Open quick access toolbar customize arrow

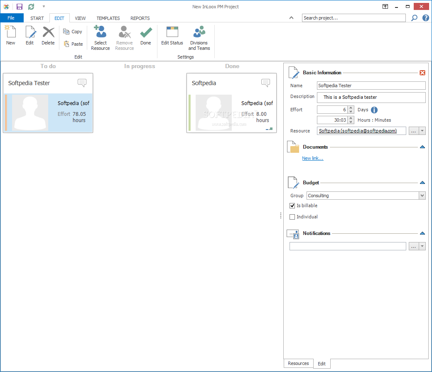[x=44, y=6]
